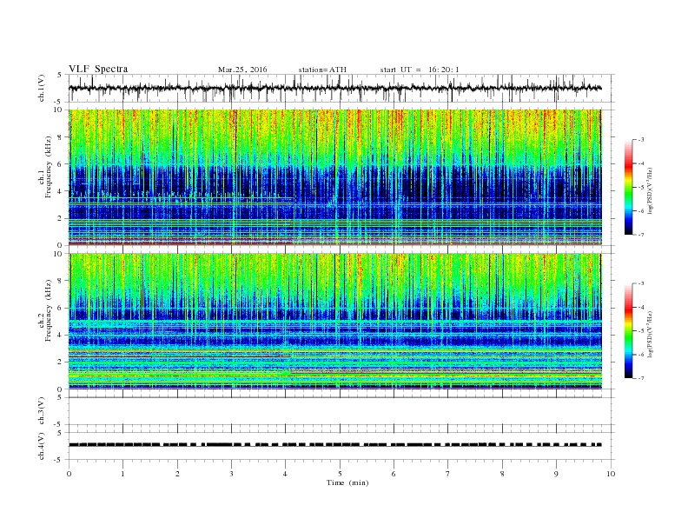Click the ch.1 spectrogram color bar
688x532 pixels.
point(628,188)
